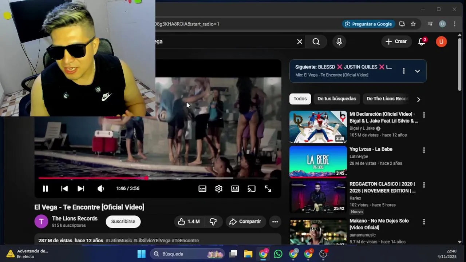Pause the video with the pause button

(45, 188)
